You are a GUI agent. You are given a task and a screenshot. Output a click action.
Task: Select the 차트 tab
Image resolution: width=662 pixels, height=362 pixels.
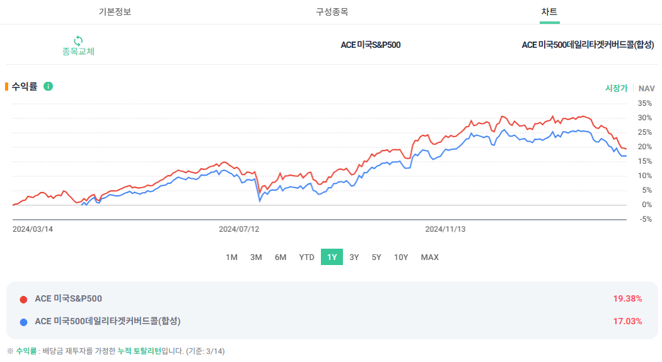tap(549, 12)
